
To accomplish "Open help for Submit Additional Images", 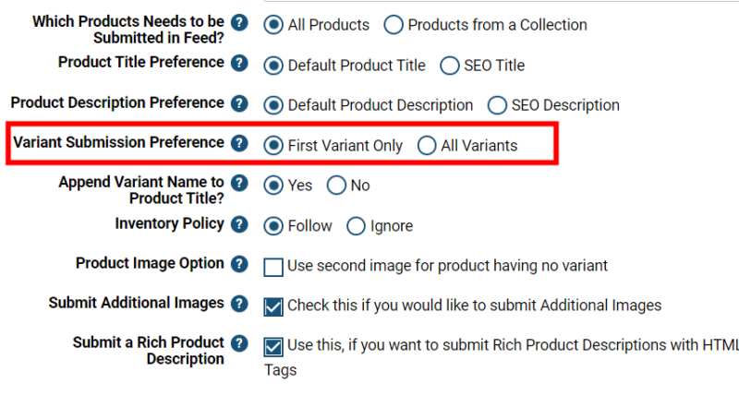I will (239, 304).
